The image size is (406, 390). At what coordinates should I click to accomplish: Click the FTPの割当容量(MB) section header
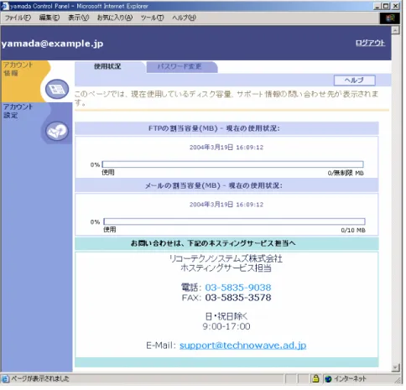(226, 128)
